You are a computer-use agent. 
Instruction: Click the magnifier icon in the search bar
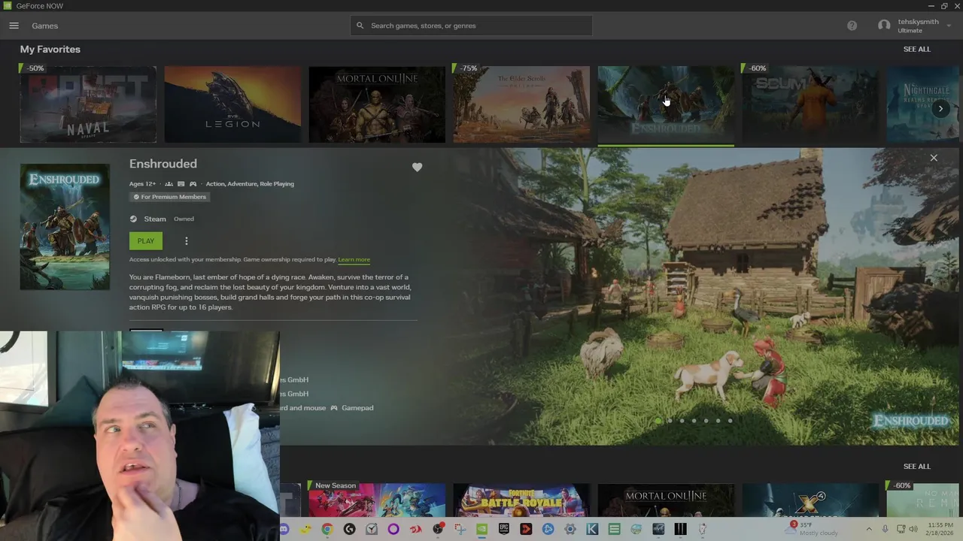coord(360,26)
